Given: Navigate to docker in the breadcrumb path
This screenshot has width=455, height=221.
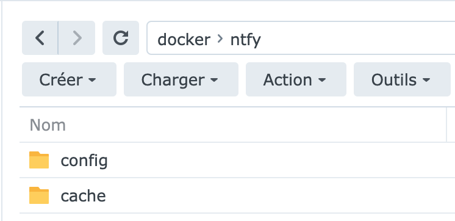Looking at the screenshot, I should [184, 39].
